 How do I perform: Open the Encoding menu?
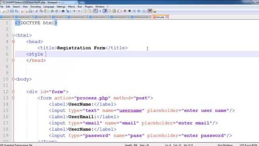[x=36, y=6]
